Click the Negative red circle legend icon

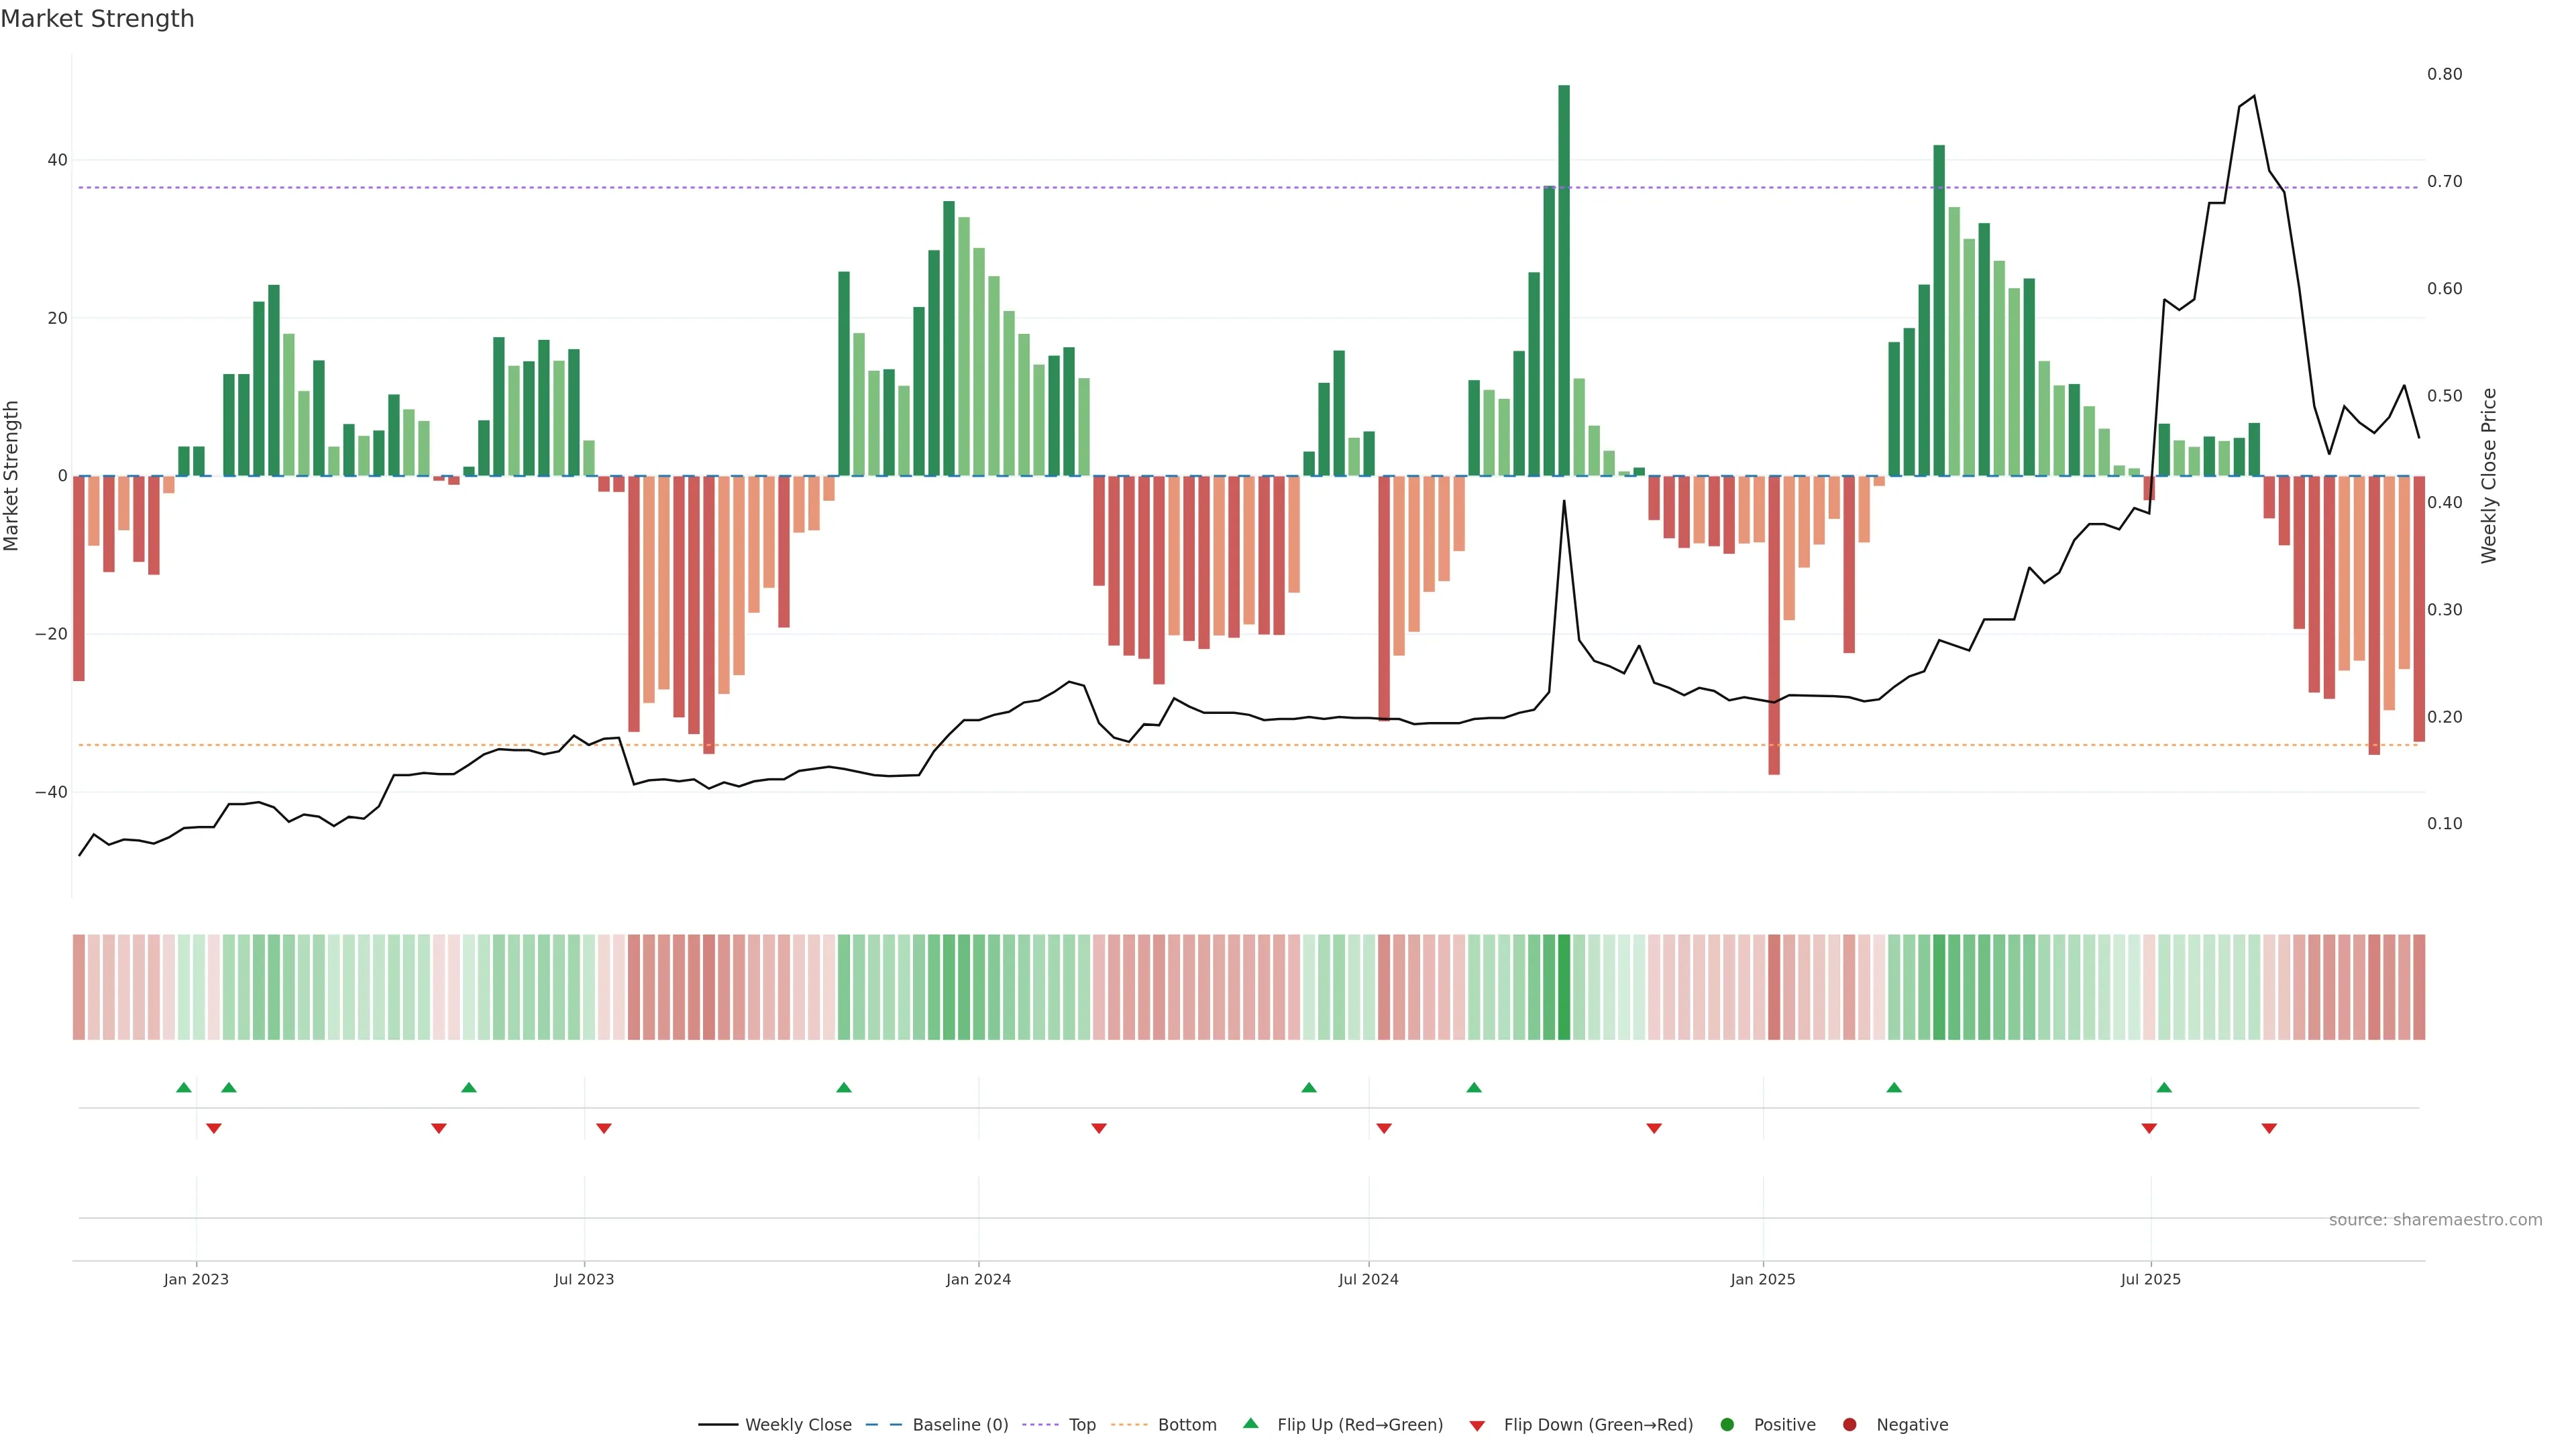point(1849,1425)
